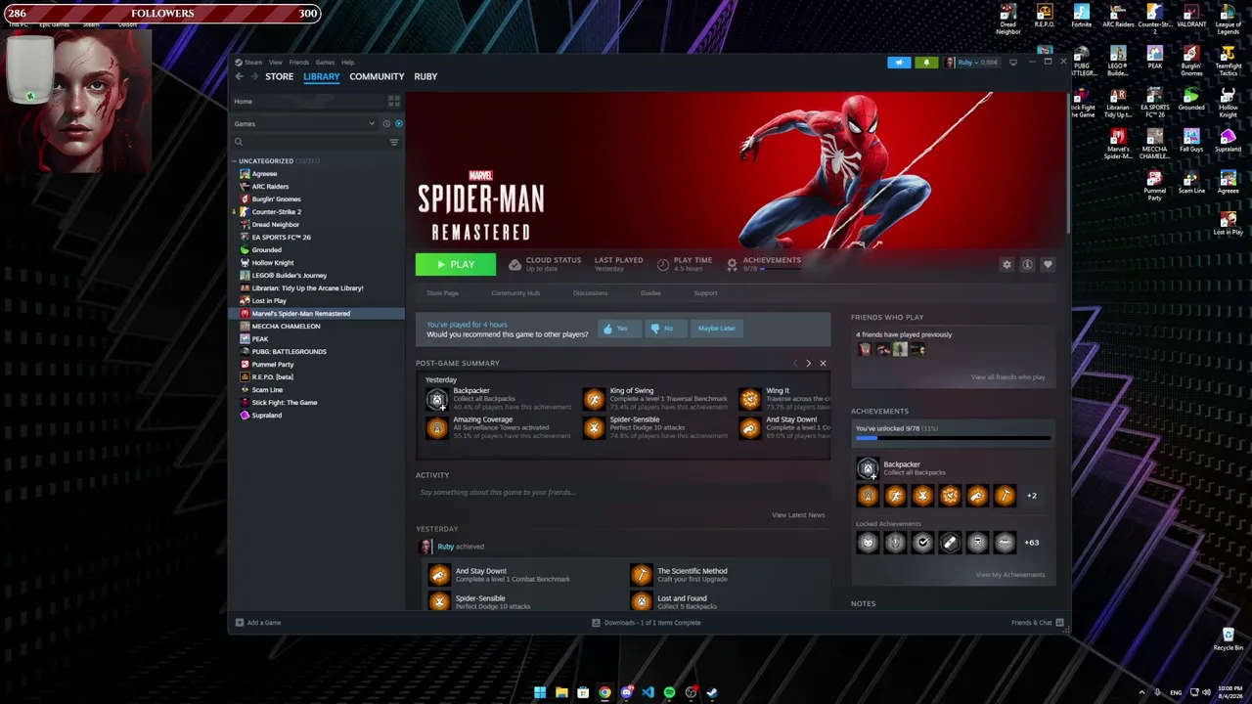
Task: Open Spotify from the taskbar
Action: [669, 692]
